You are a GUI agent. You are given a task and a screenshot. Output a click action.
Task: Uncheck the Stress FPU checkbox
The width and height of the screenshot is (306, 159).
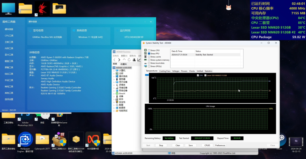point(149,54)
